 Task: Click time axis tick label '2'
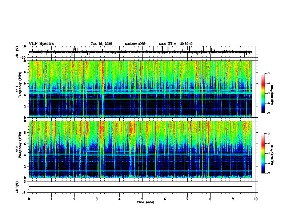pyautogui.click(x=74, y=199)
